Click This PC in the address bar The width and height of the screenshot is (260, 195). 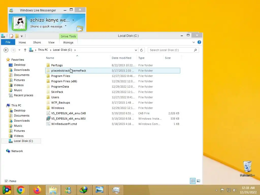point(43,50)
